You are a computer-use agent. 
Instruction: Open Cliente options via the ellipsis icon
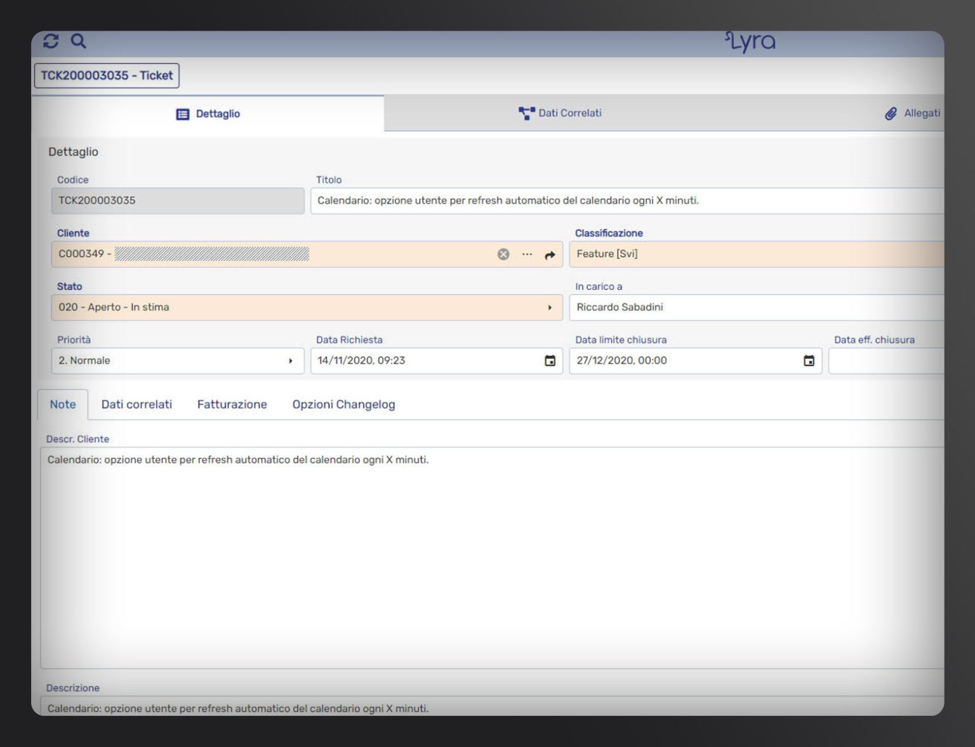[527, 255]
